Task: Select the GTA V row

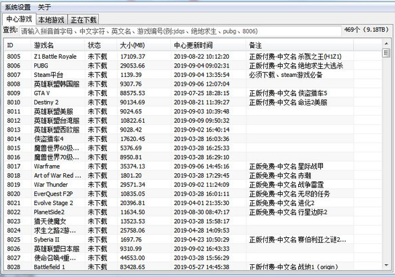Action: 193,93
